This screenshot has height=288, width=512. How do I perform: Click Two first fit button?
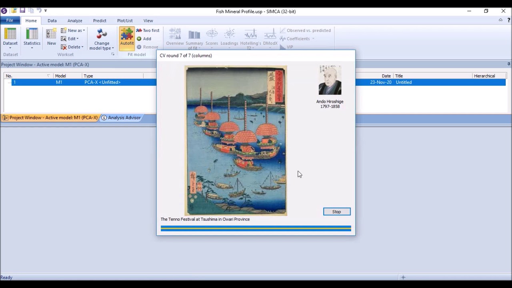coord(148,30)
